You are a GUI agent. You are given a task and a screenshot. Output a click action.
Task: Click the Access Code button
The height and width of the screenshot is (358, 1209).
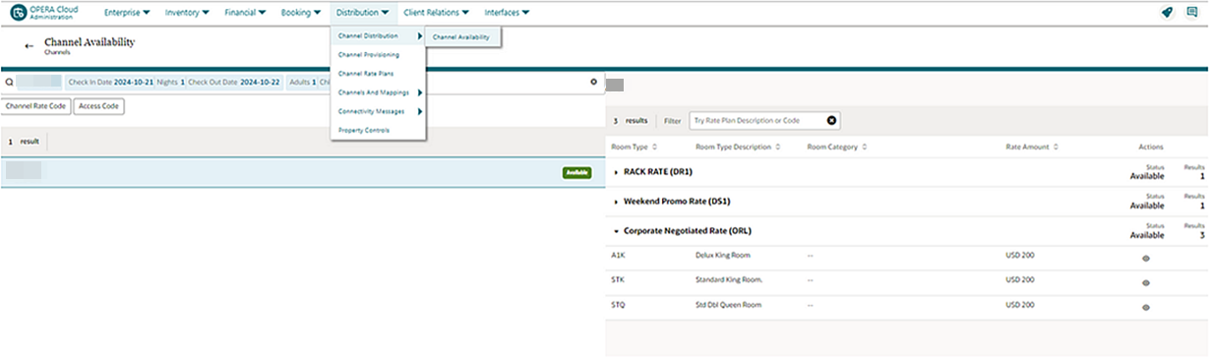coord(98,106)
